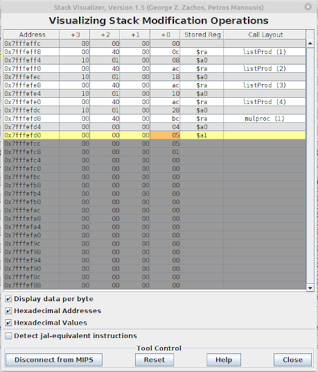Enable Detect jal-equivalent instructions
Viewport: 318px width, 372px height.
(8, 336)
